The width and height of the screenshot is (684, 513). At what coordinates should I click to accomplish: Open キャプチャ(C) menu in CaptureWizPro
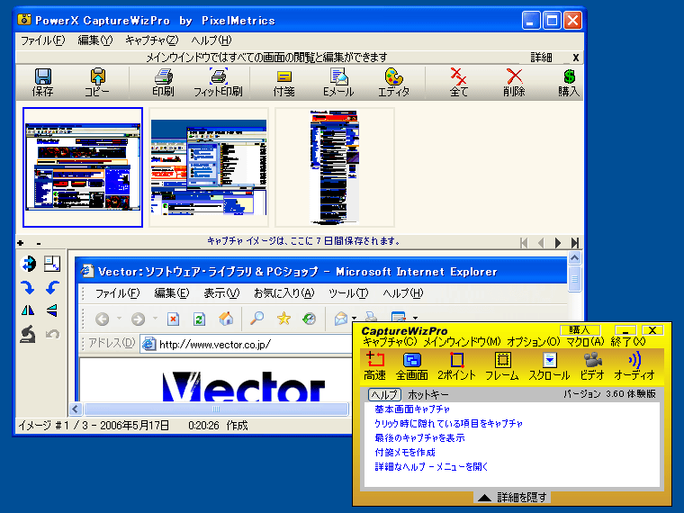click(x=390, y=342)
